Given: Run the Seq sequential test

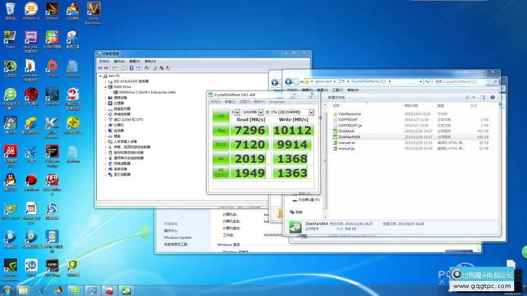Looking at the screenshot, I should pyautogui.click(x=220, y=130).
